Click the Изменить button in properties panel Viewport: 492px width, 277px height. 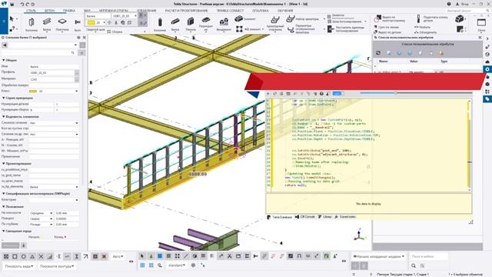(10, 245)
